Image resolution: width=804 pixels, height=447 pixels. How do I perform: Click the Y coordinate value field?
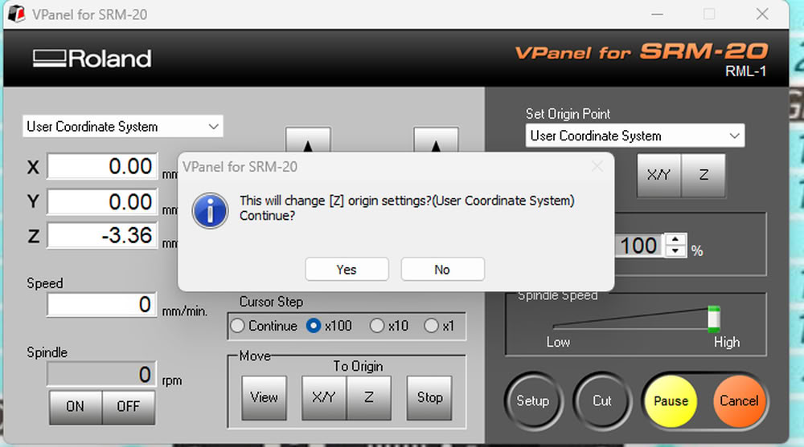(103, 201)
